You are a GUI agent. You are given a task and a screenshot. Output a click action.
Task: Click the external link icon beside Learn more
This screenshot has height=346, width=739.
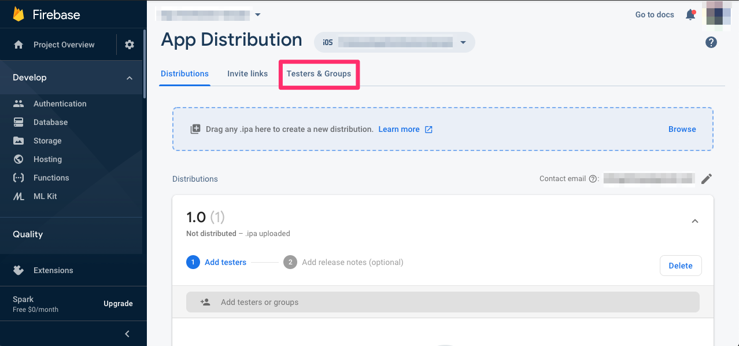coord(428,130)
